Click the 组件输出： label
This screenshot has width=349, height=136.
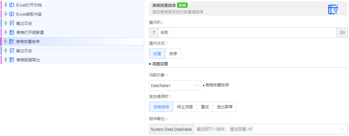pyautogui.click(x=159, y=119)
